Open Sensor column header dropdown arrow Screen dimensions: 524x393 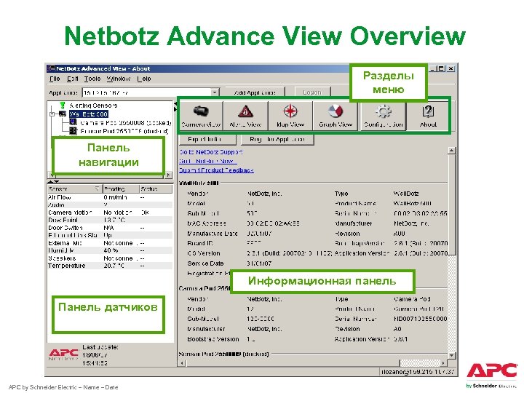click(x=97, y=188)
